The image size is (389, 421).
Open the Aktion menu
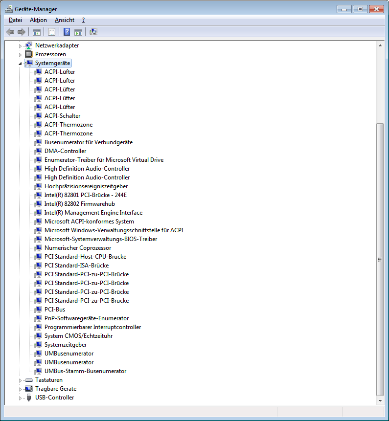coord(38,20)
